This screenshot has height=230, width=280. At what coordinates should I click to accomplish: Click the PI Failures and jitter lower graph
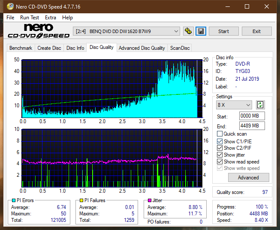tap(112, 158)
